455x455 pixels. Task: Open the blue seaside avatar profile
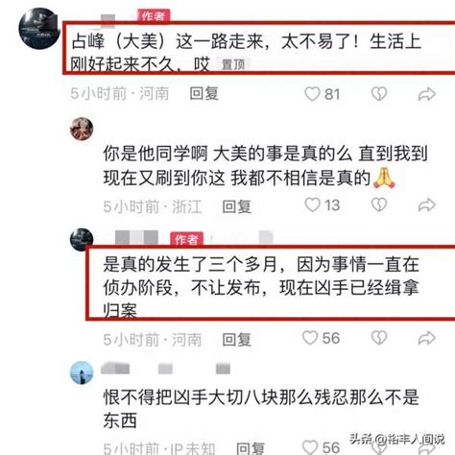pos(82,372)
